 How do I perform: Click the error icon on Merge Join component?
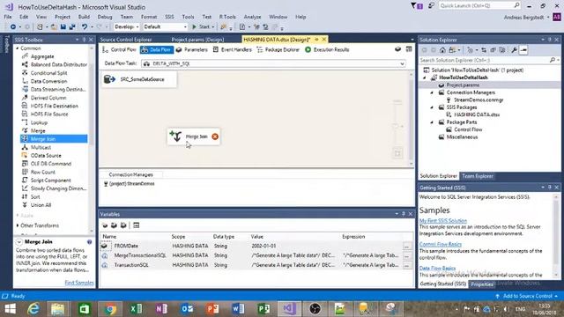pos(215,136)
